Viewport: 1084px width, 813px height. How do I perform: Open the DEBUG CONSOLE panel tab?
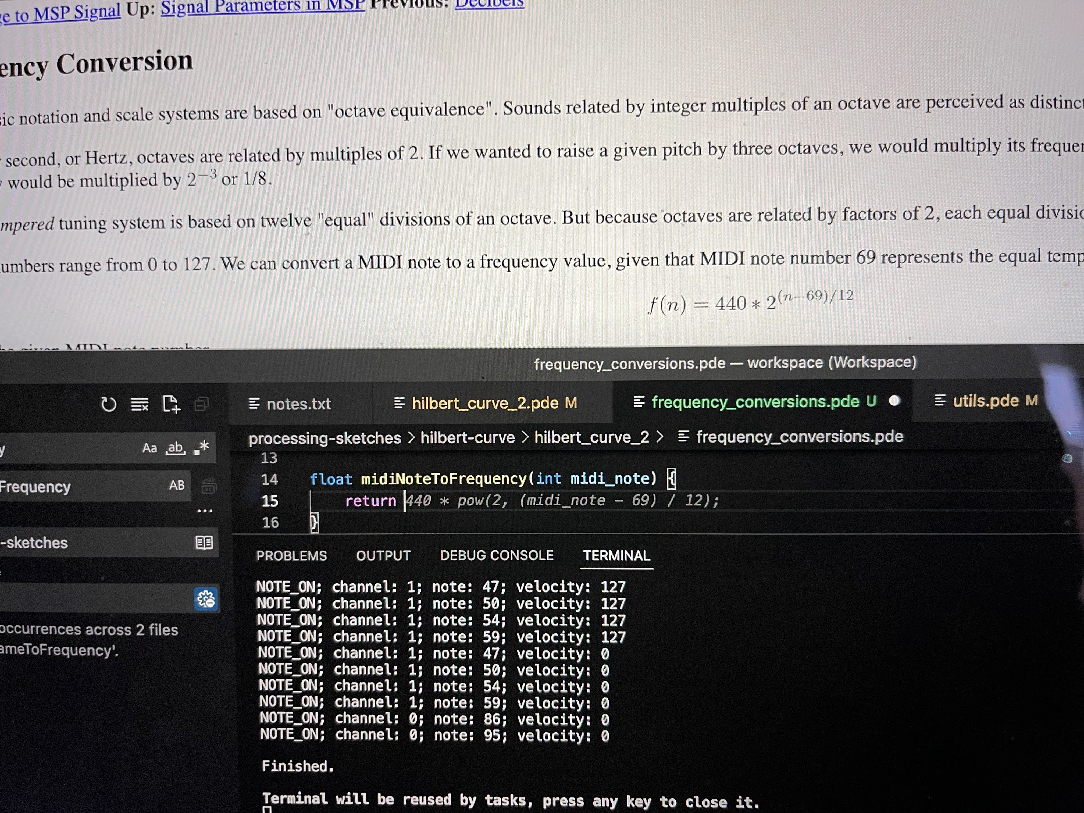[x=497, y=555]
